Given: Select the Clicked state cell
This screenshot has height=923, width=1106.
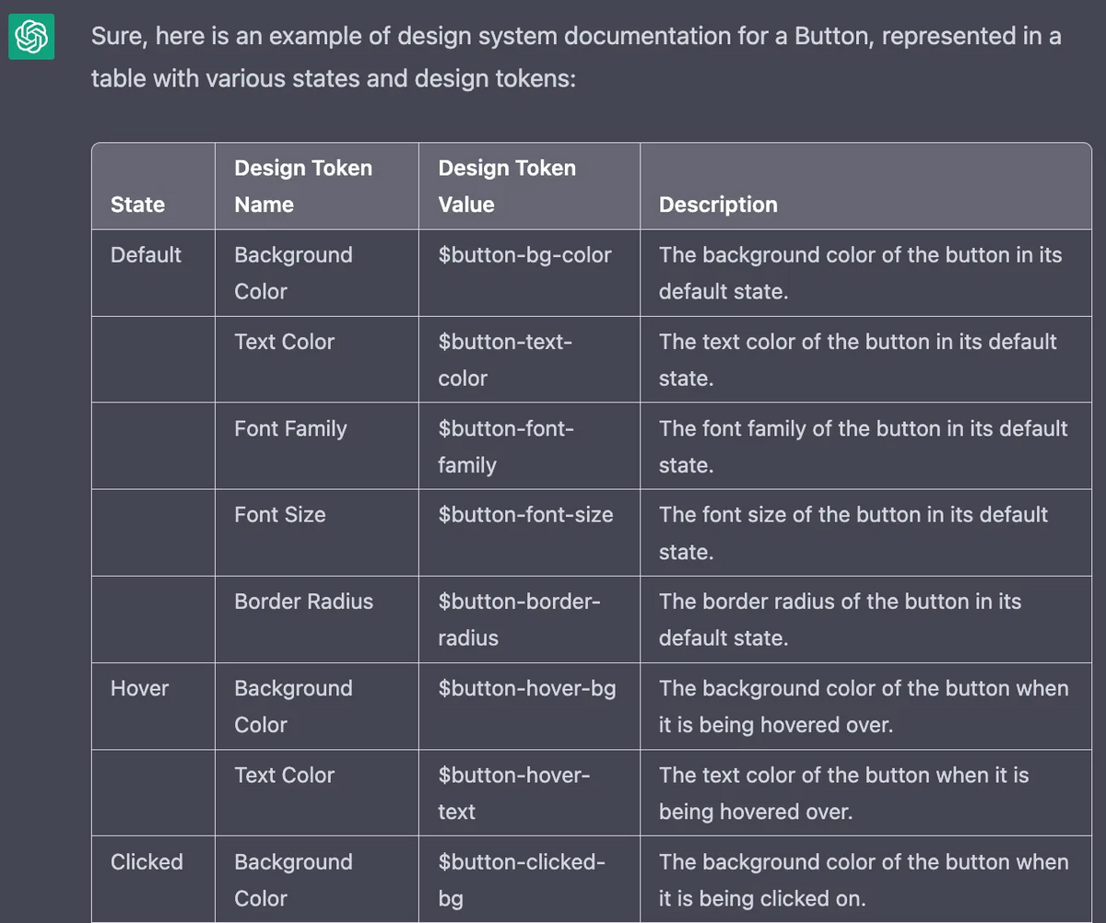Looking at the screenshot, I should coord(147,861).
